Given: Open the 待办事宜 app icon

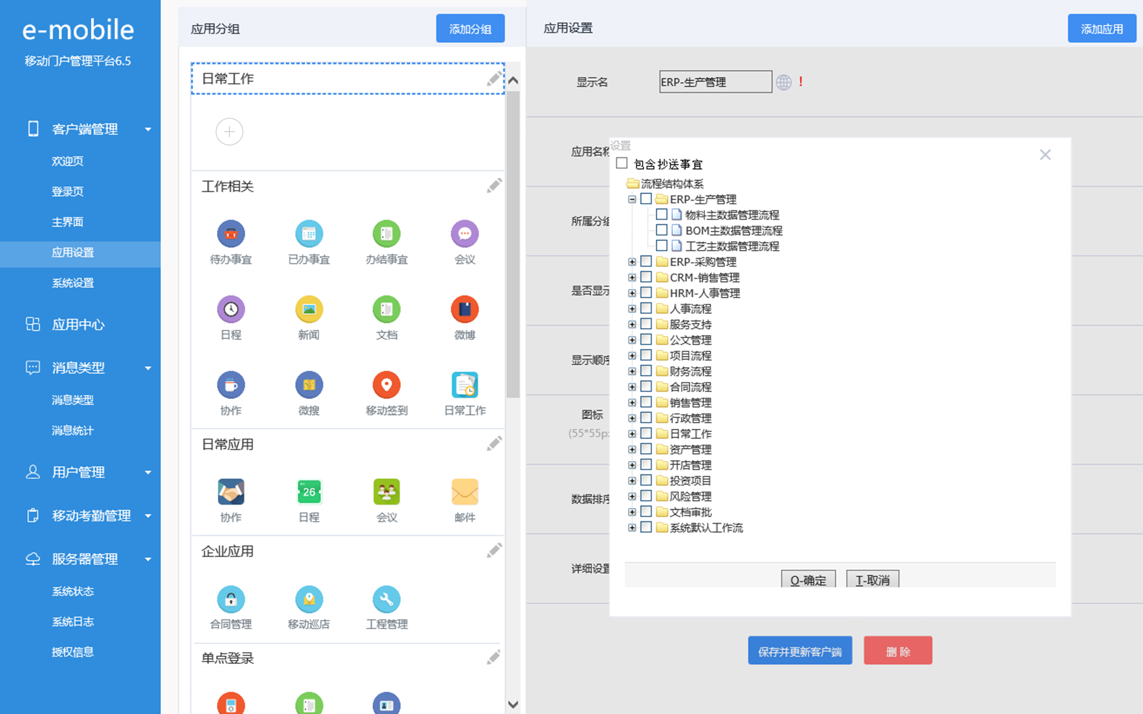Looking at the screenshot, I should point(230,234).
